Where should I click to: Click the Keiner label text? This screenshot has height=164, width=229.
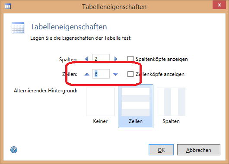[100, 121]
